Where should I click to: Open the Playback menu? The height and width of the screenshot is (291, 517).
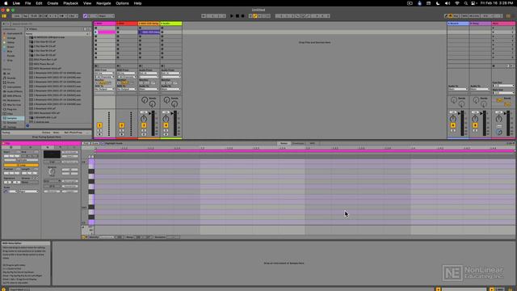(70, 3)
